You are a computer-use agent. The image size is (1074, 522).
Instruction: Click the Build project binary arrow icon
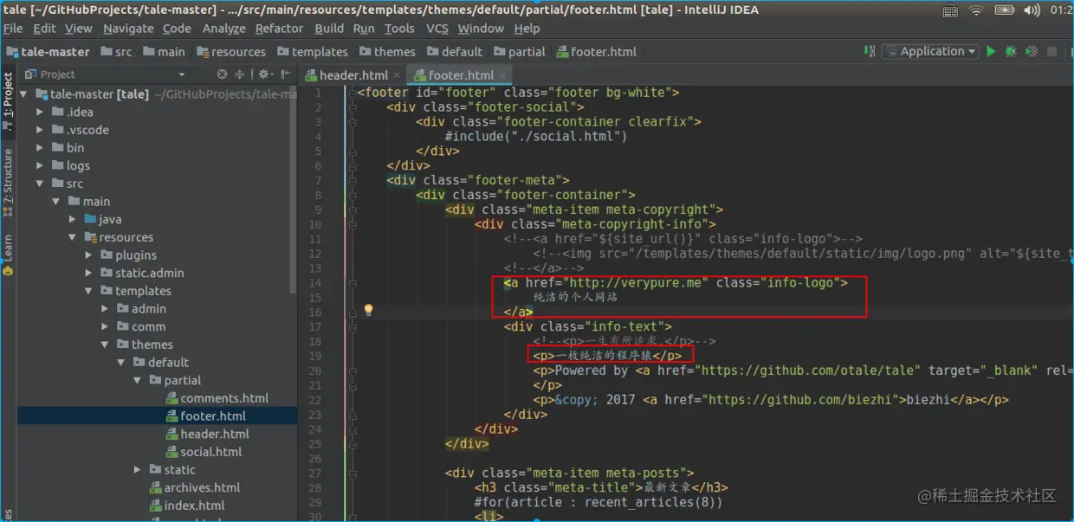click(870, 52)
